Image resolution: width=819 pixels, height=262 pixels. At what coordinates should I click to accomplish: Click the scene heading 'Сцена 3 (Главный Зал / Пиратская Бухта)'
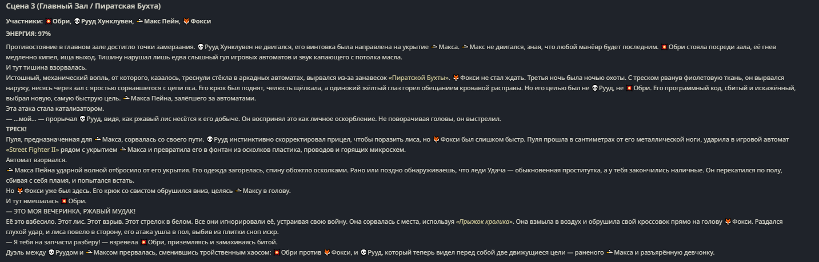coord(83,6)
